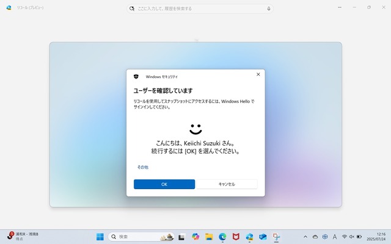Click the battery status icon
Viewport: 391px width, 244px height.
pos(359,237)
